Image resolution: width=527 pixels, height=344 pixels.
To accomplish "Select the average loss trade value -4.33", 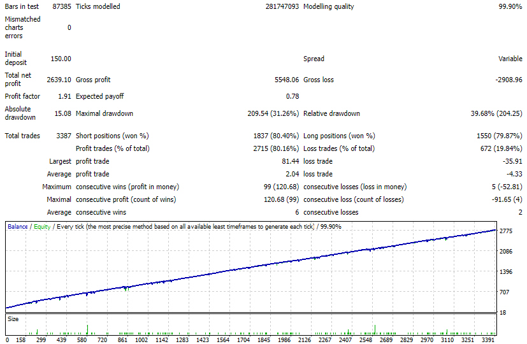I will click(514, 174).
